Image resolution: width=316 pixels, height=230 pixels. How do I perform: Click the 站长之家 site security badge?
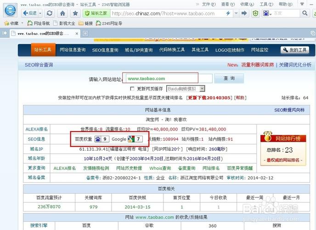tap(96, 13)
